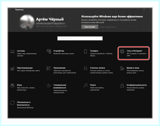Open the Устройства heading

(59, 51)
